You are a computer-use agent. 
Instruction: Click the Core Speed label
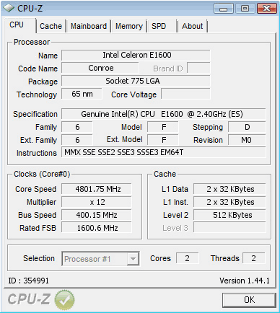coord(35,189)
